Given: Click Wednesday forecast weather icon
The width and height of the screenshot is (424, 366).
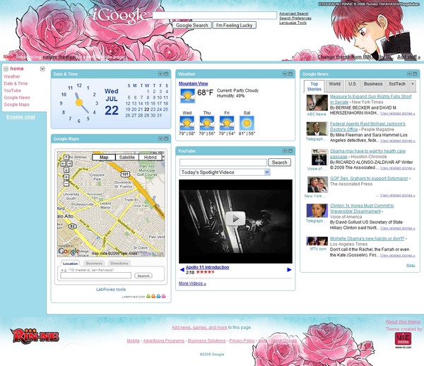Looking at the screenshot, I should (187, 123).
